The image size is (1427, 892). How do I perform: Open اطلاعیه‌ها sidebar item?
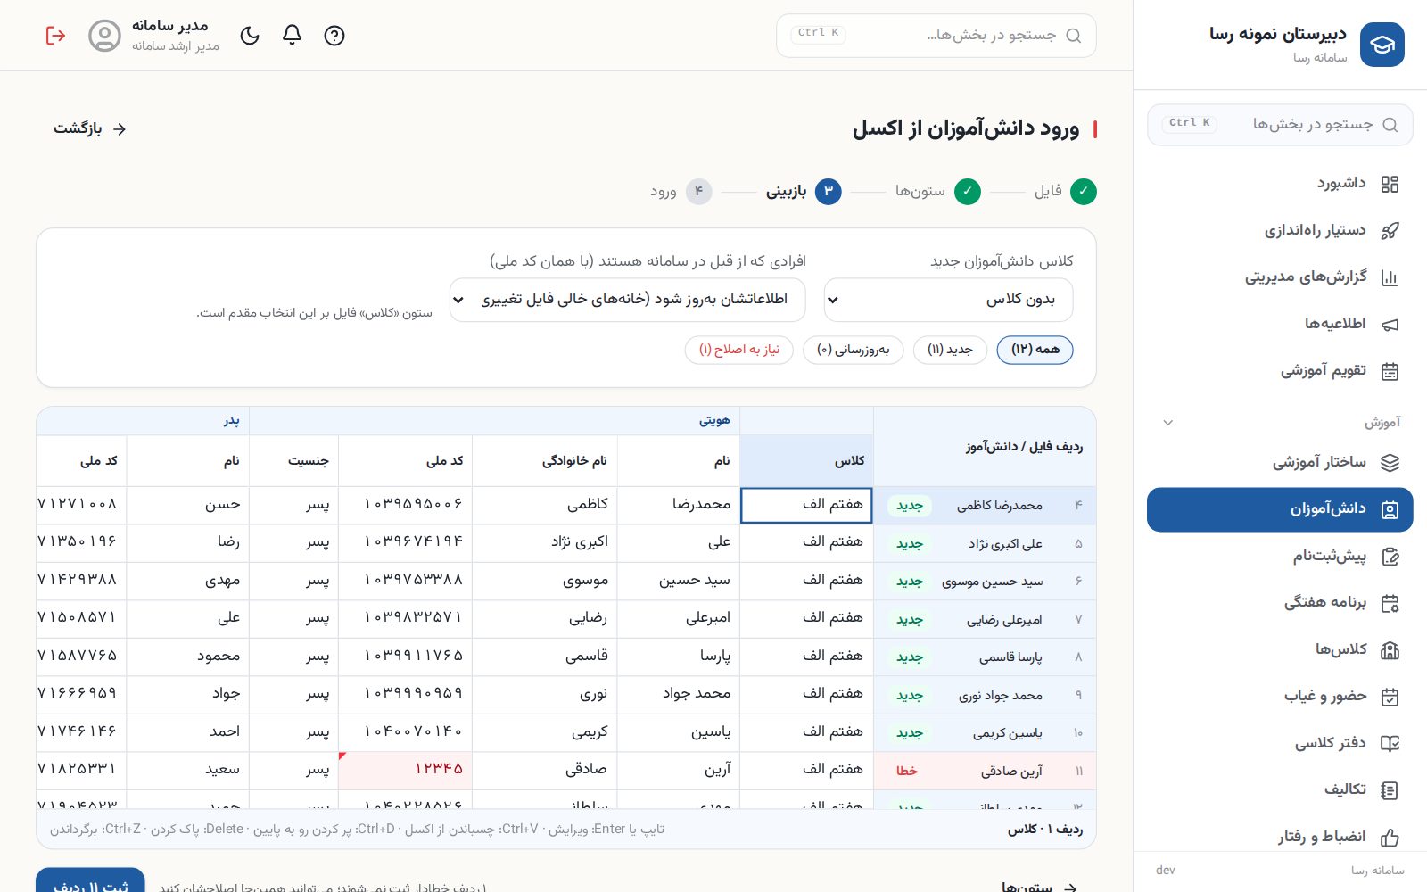point(1280,324)
